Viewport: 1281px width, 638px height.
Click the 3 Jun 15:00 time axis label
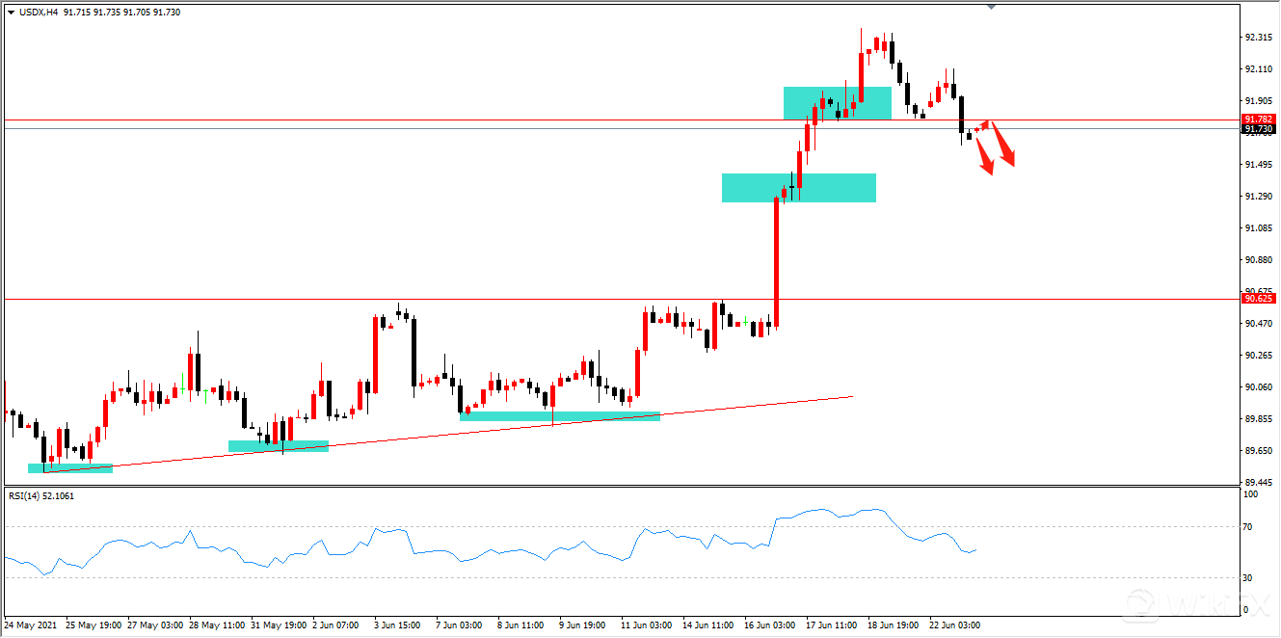[397, 625]
